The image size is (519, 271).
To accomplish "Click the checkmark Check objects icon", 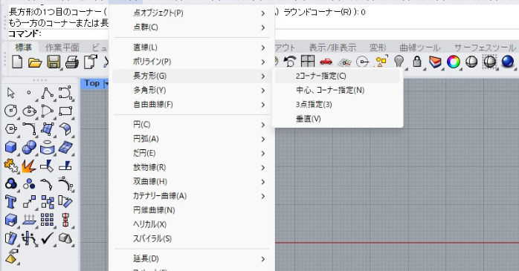I will coord(48,238).
